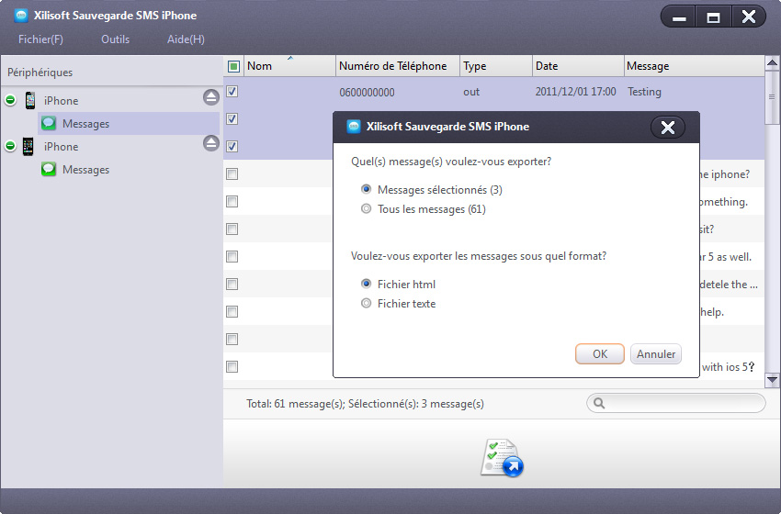781x514 pixels.
Task: Click the first iPhone device icon
Action: point(30,100)
